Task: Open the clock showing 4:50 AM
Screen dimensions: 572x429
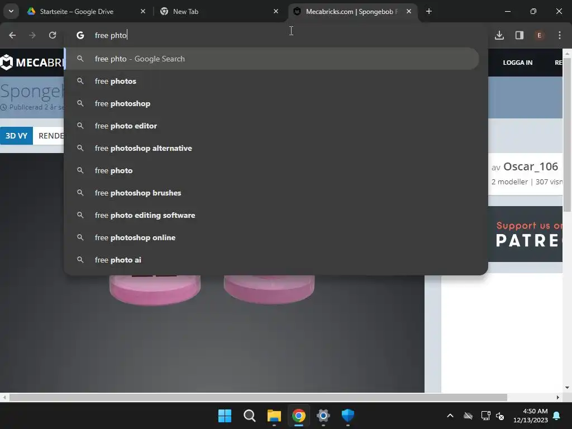Action: [531, 416]
